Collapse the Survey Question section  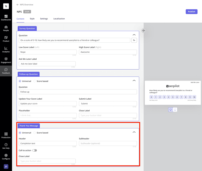pyautogui.click(x=134, y=35)
